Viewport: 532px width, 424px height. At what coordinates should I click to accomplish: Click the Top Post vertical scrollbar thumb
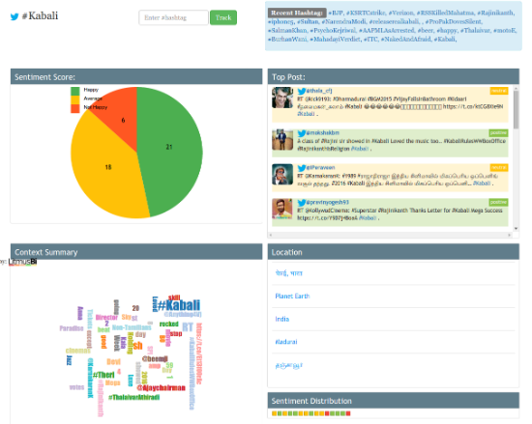coord(517,110)
